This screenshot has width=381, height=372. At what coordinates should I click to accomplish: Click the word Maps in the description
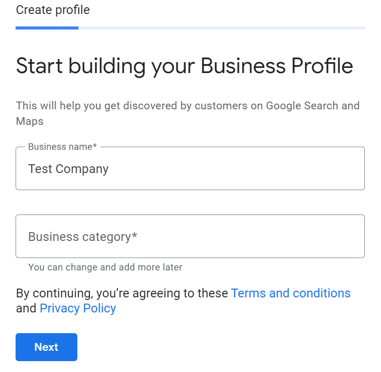point(30,121)
